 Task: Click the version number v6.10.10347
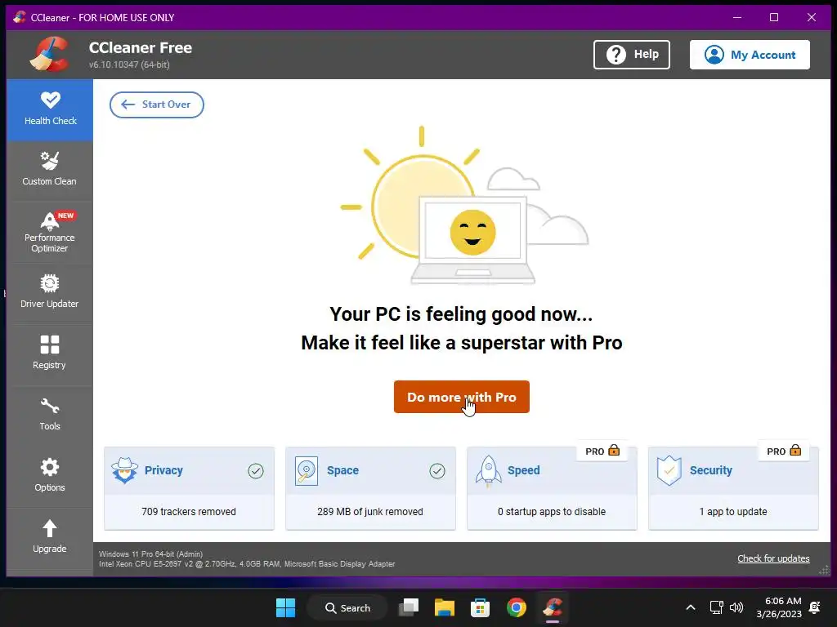pos(129,64)
